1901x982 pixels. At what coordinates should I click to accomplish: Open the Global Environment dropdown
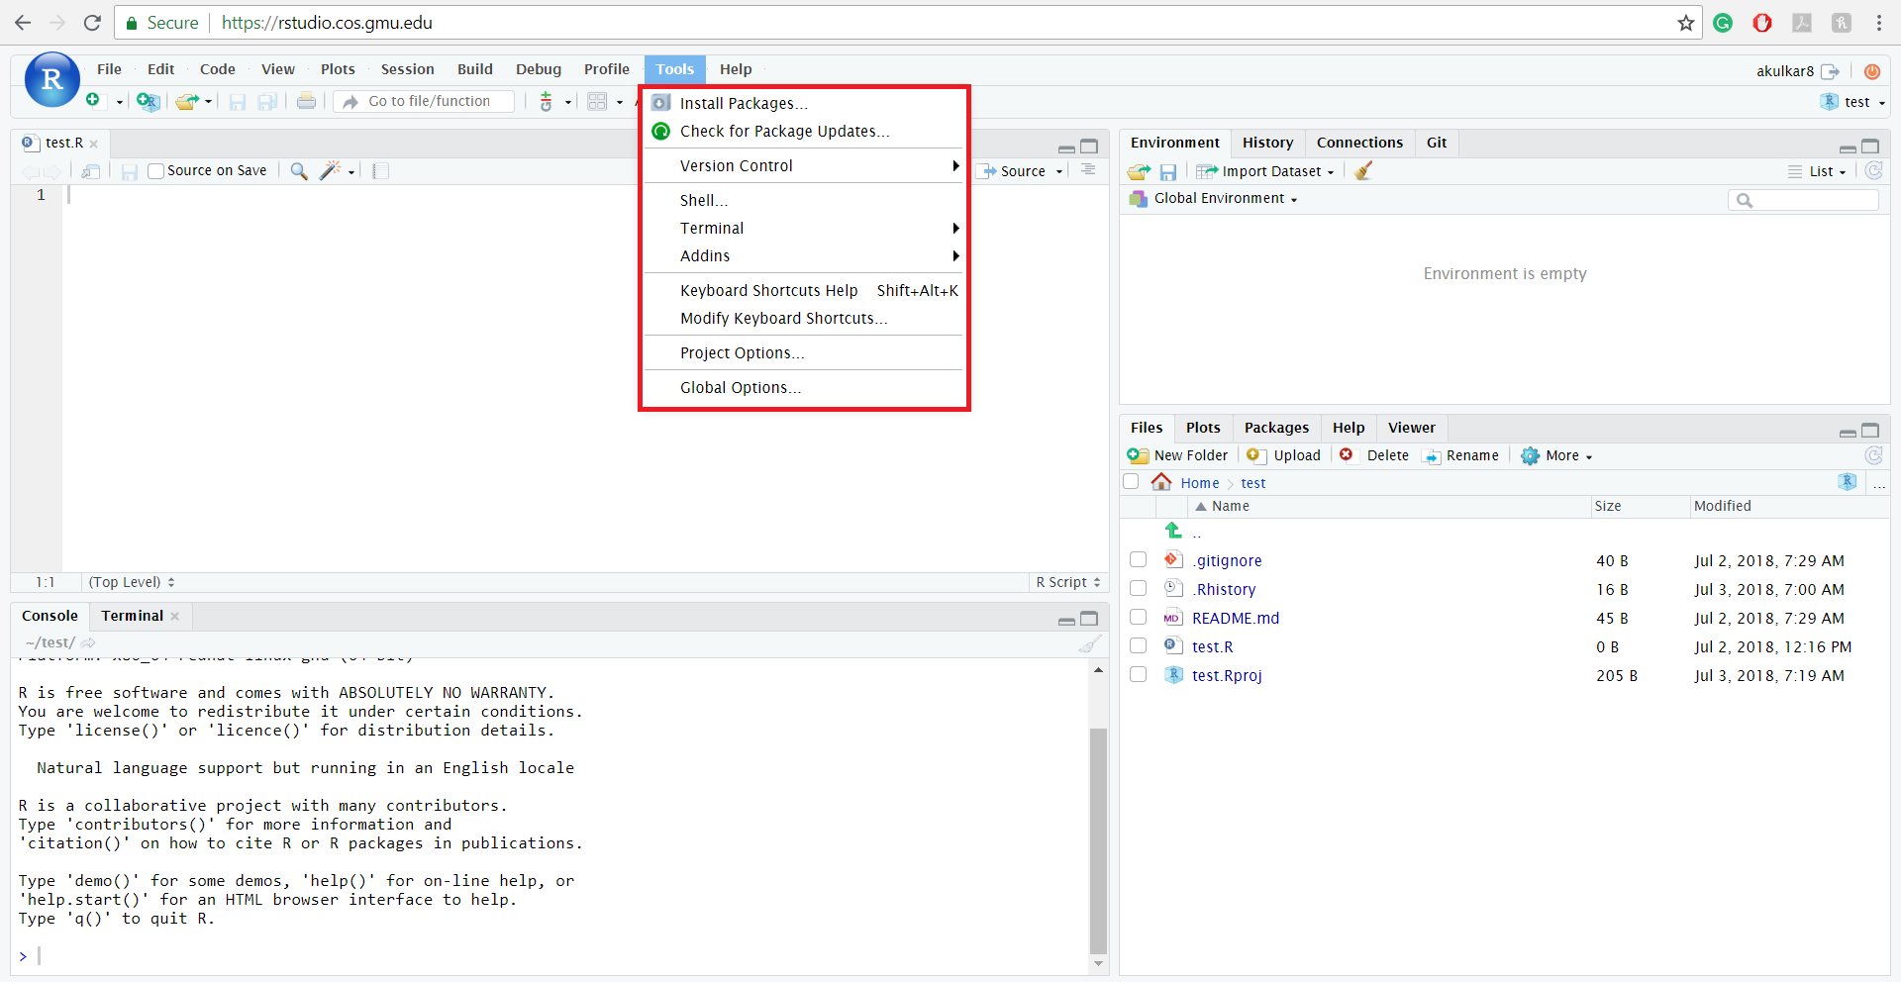(x=1214, y=199)
